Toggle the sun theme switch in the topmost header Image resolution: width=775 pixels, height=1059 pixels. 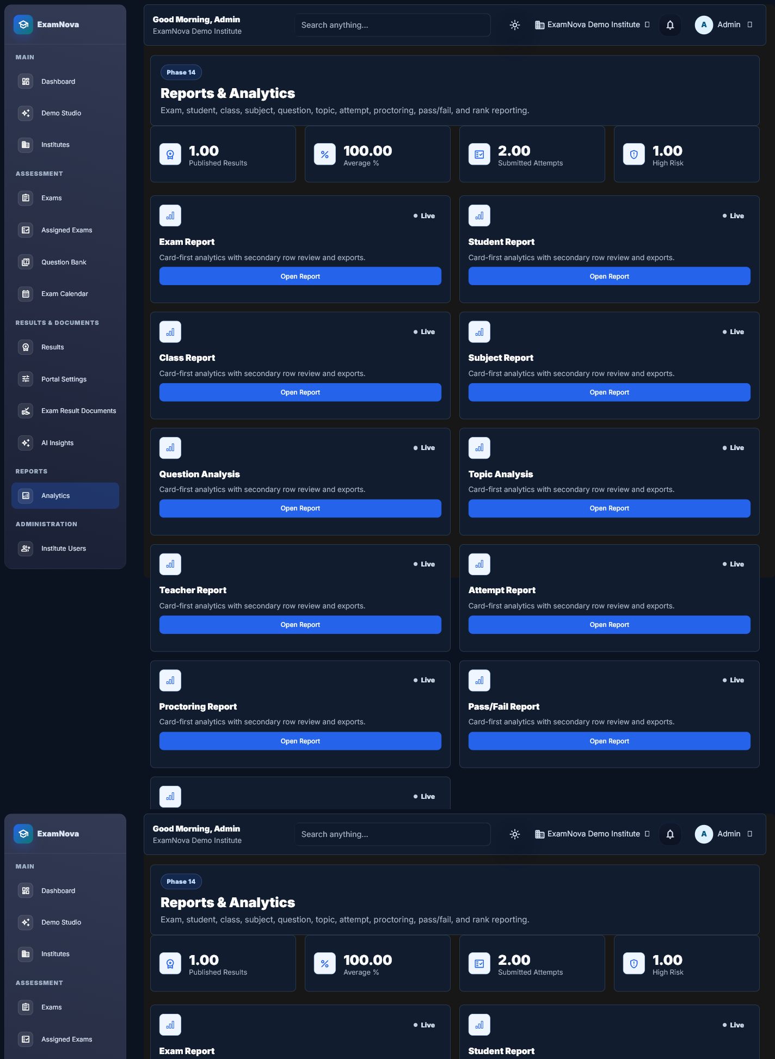515,25
